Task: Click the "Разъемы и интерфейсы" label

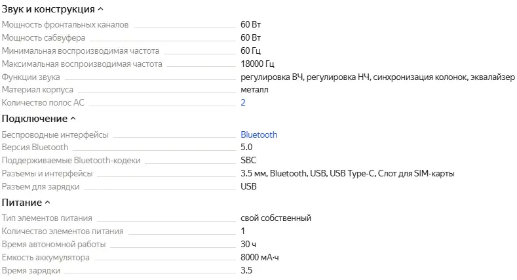Action: tap(47, 173)
